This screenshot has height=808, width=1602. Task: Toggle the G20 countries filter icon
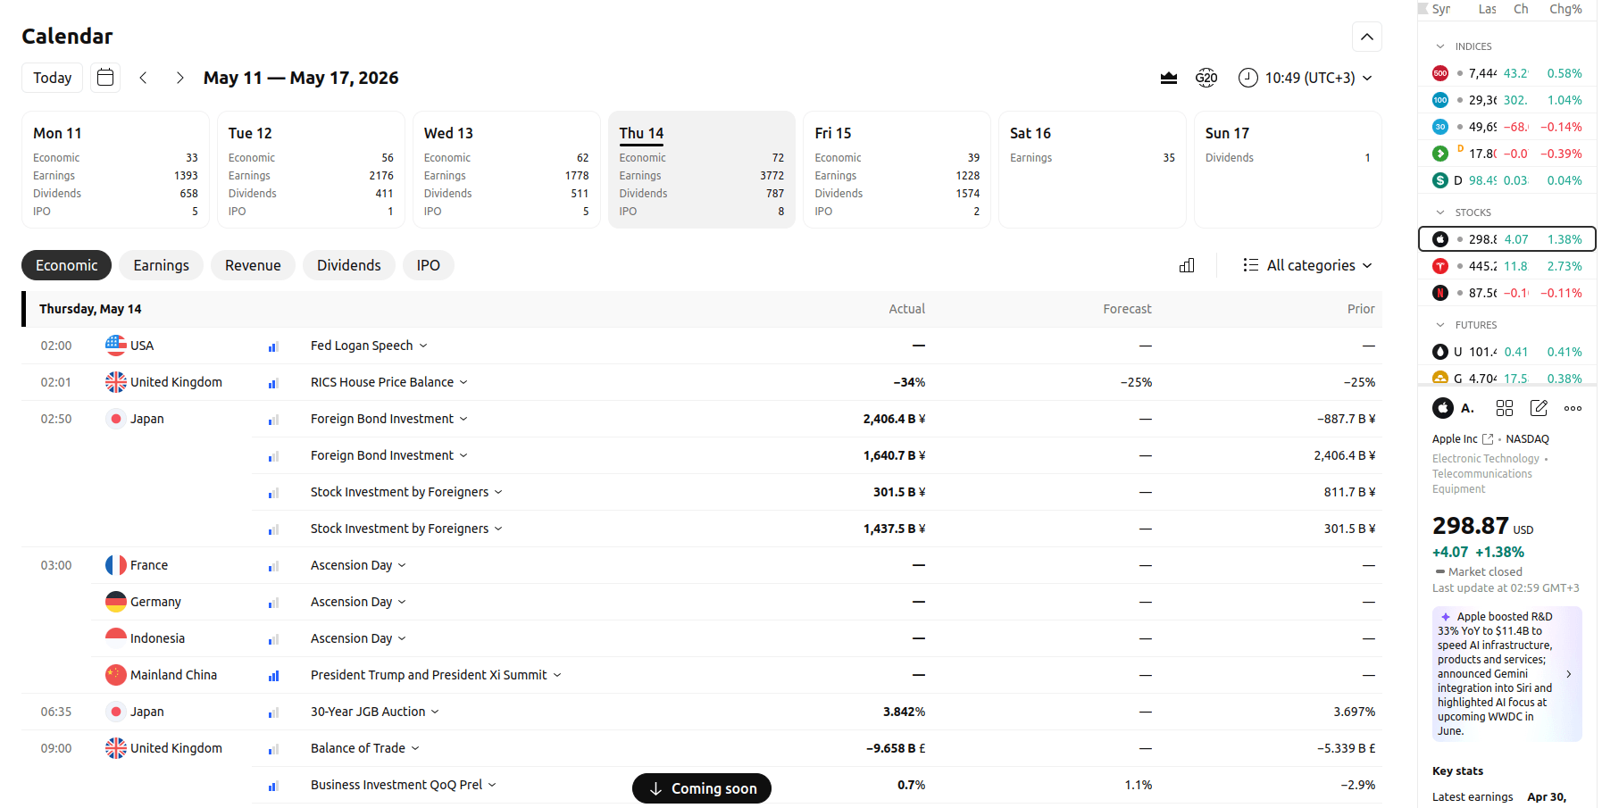[x=1206, y=78]
